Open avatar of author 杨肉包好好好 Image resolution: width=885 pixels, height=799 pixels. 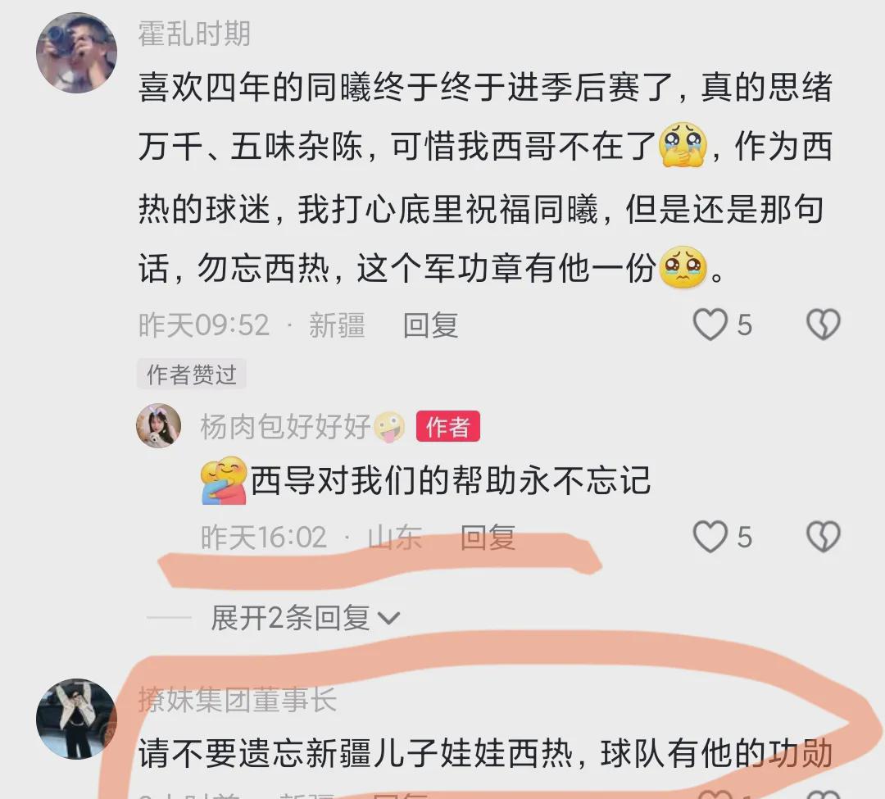(159, 425)
